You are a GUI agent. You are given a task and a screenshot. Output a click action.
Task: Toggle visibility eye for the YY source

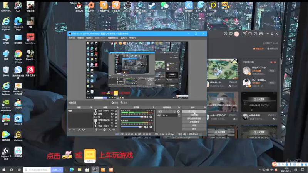(112, 123)
